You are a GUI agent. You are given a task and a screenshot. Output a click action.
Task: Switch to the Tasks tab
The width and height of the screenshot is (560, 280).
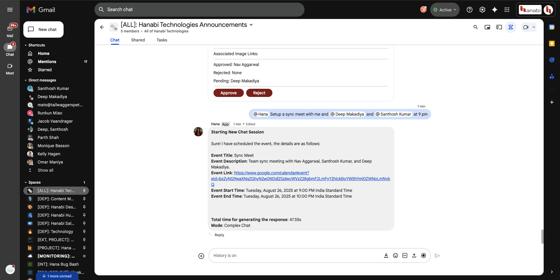162,40
